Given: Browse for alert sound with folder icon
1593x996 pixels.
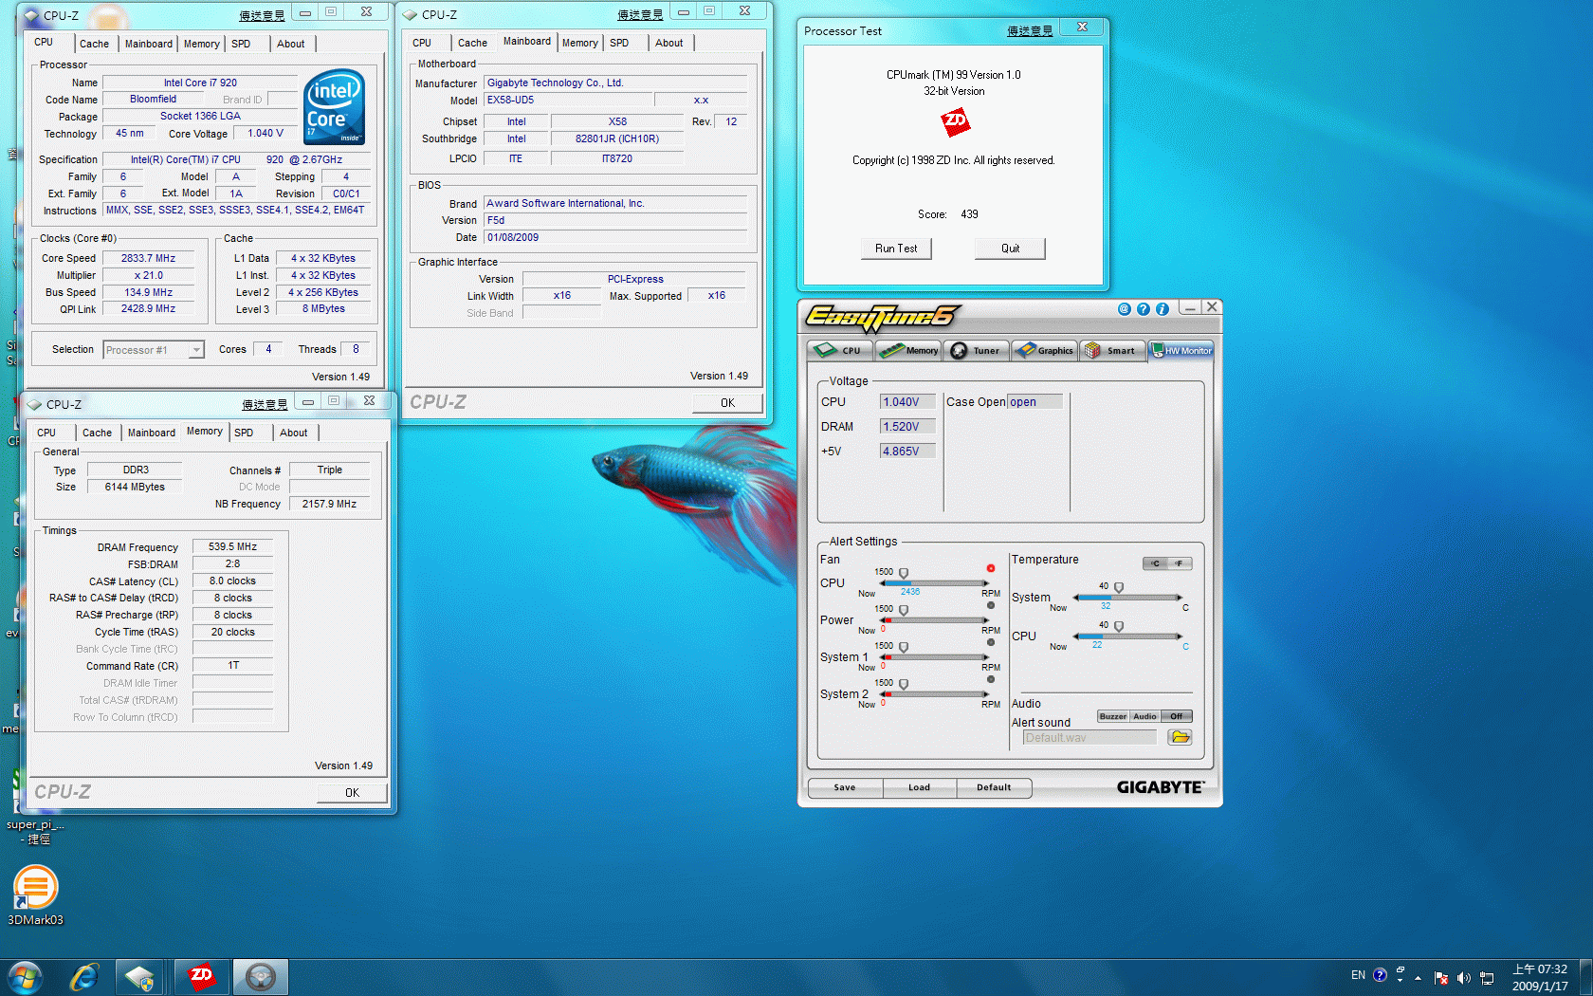Looking at the screenshot, I should pyautogui.click(x=1180, y=737).
